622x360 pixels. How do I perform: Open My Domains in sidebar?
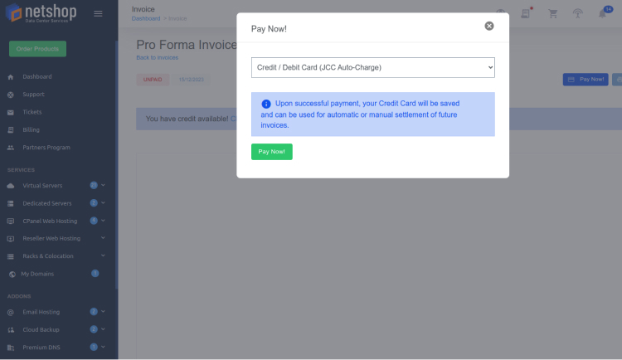pyautogui.click(x=36, y=274)
